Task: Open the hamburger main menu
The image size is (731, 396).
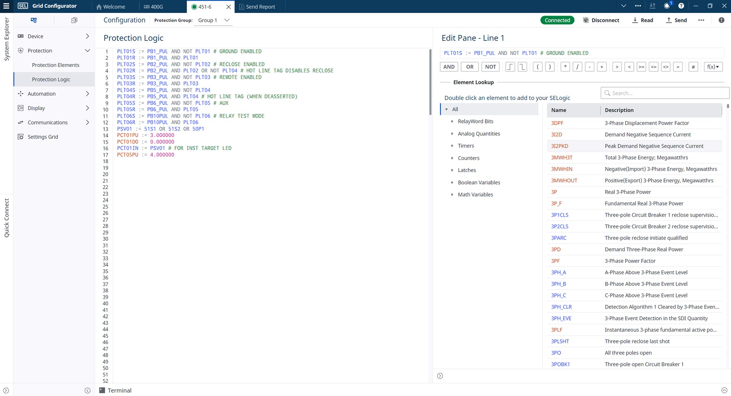Action: (x=6, y=6)
